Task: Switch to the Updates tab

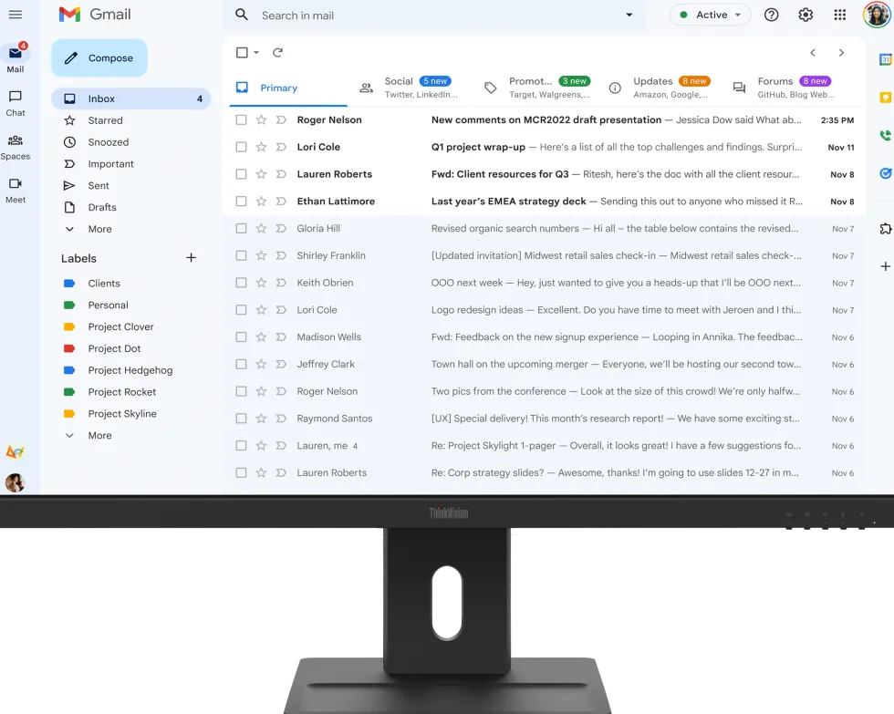Action: tap(660, 88)
